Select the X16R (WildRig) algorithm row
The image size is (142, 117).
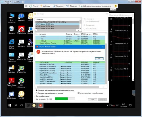tap(70, 62)
